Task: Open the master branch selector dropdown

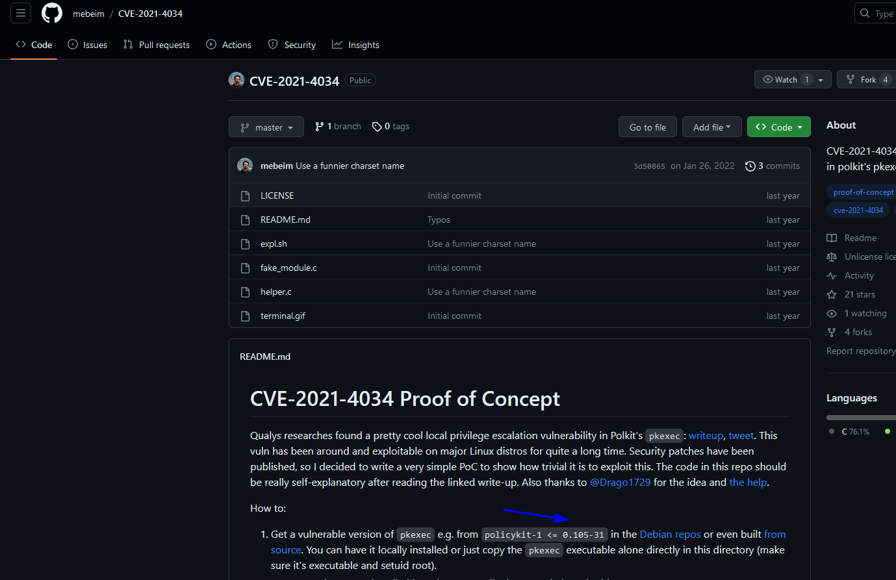Action: click(266, 127)
